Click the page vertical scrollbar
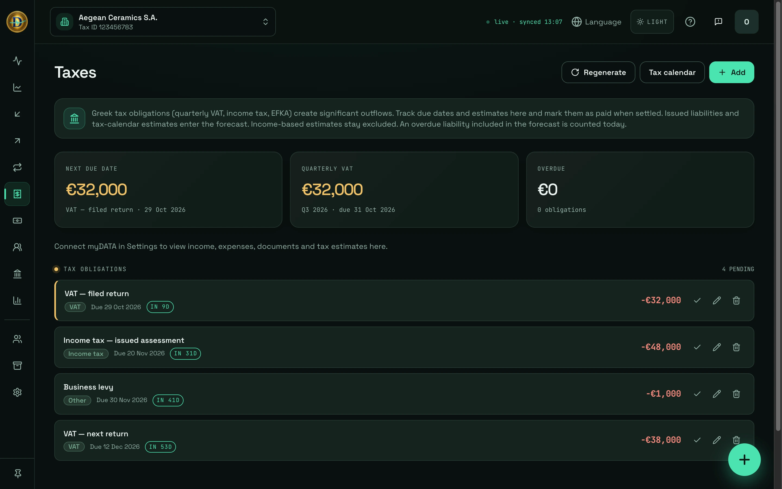This screenshot has height=489, width=782. click(x=778, y=216)
